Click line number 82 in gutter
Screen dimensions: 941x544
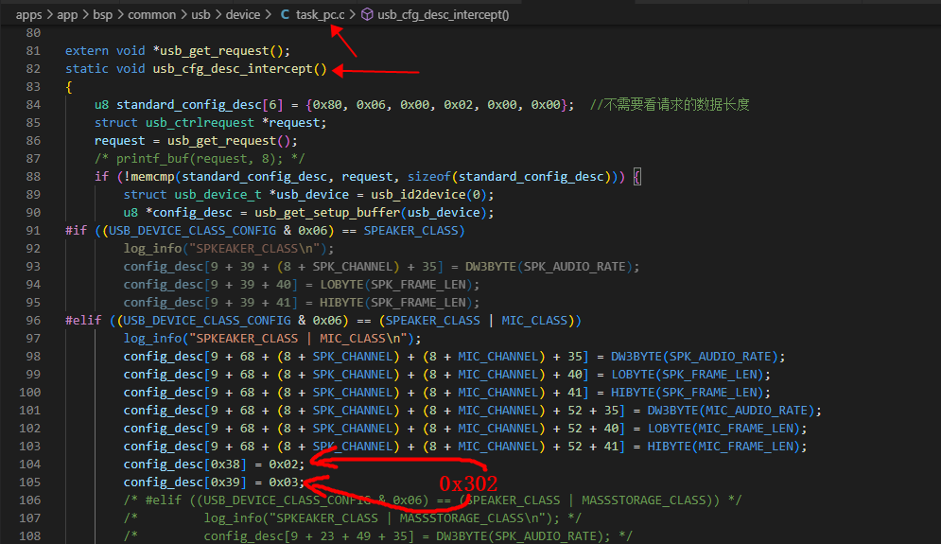[33, 68]
